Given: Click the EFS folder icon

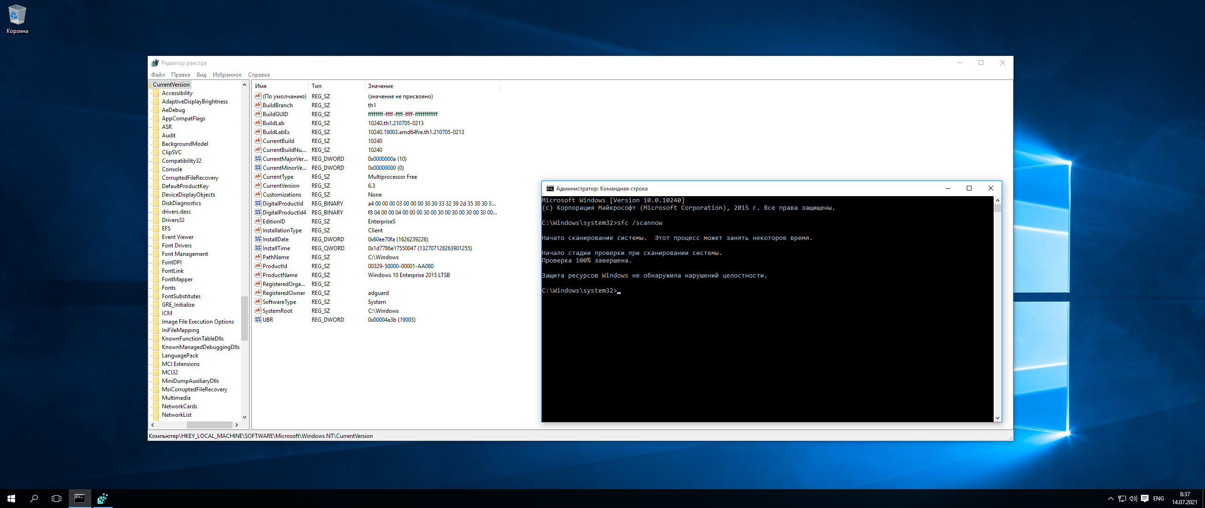Looking at the screenshot, I should (x=156, y=229).
